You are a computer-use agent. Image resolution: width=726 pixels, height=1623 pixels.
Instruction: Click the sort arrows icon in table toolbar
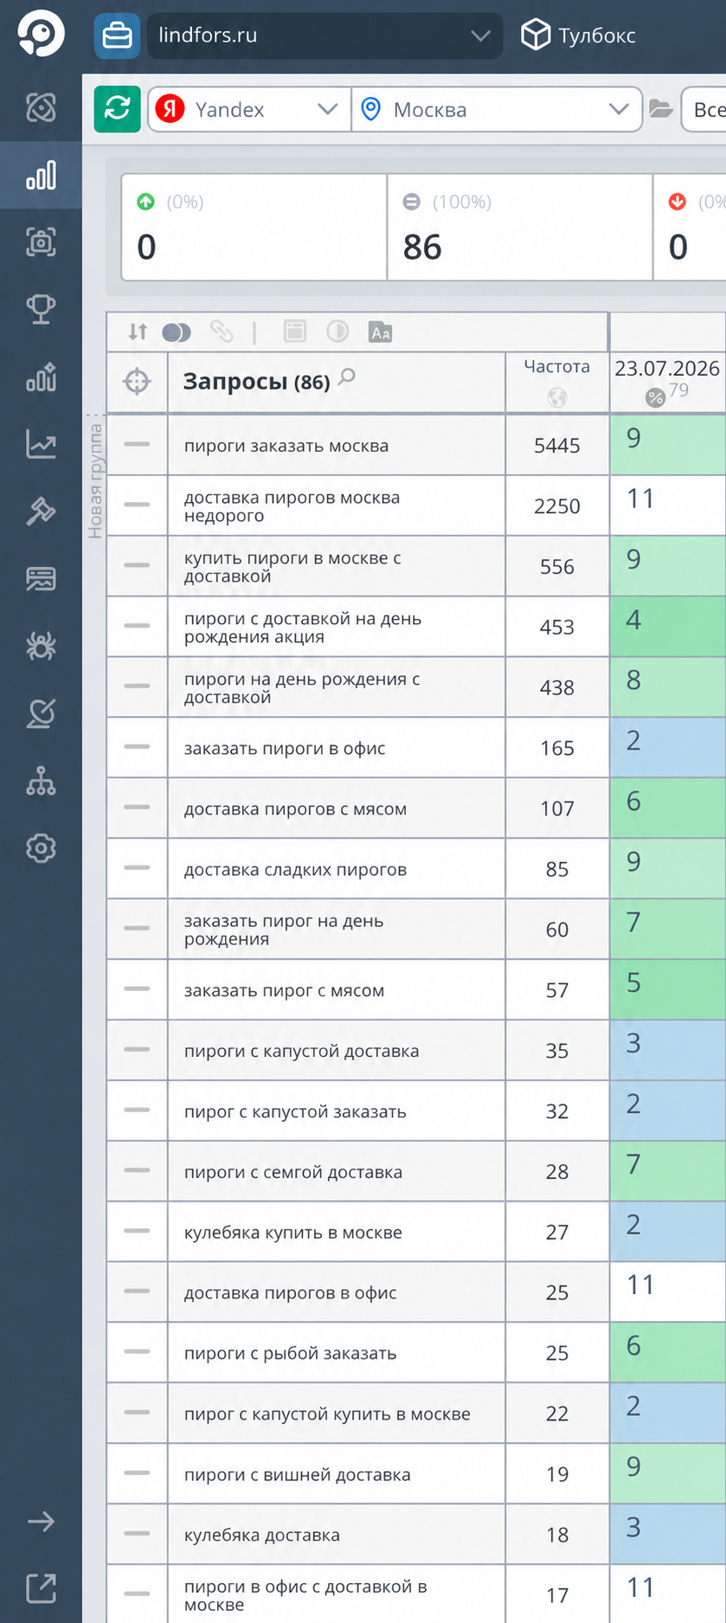coord(138,332)
